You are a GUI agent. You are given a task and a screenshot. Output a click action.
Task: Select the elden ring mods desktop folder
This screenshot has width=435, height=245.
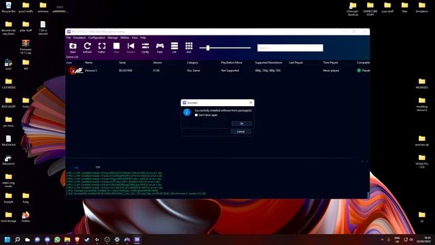click(9, 180)
